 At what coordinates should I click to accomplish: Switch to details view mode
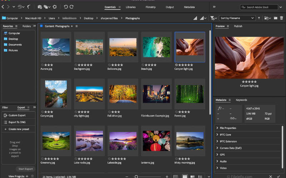(x=193, y=176)
